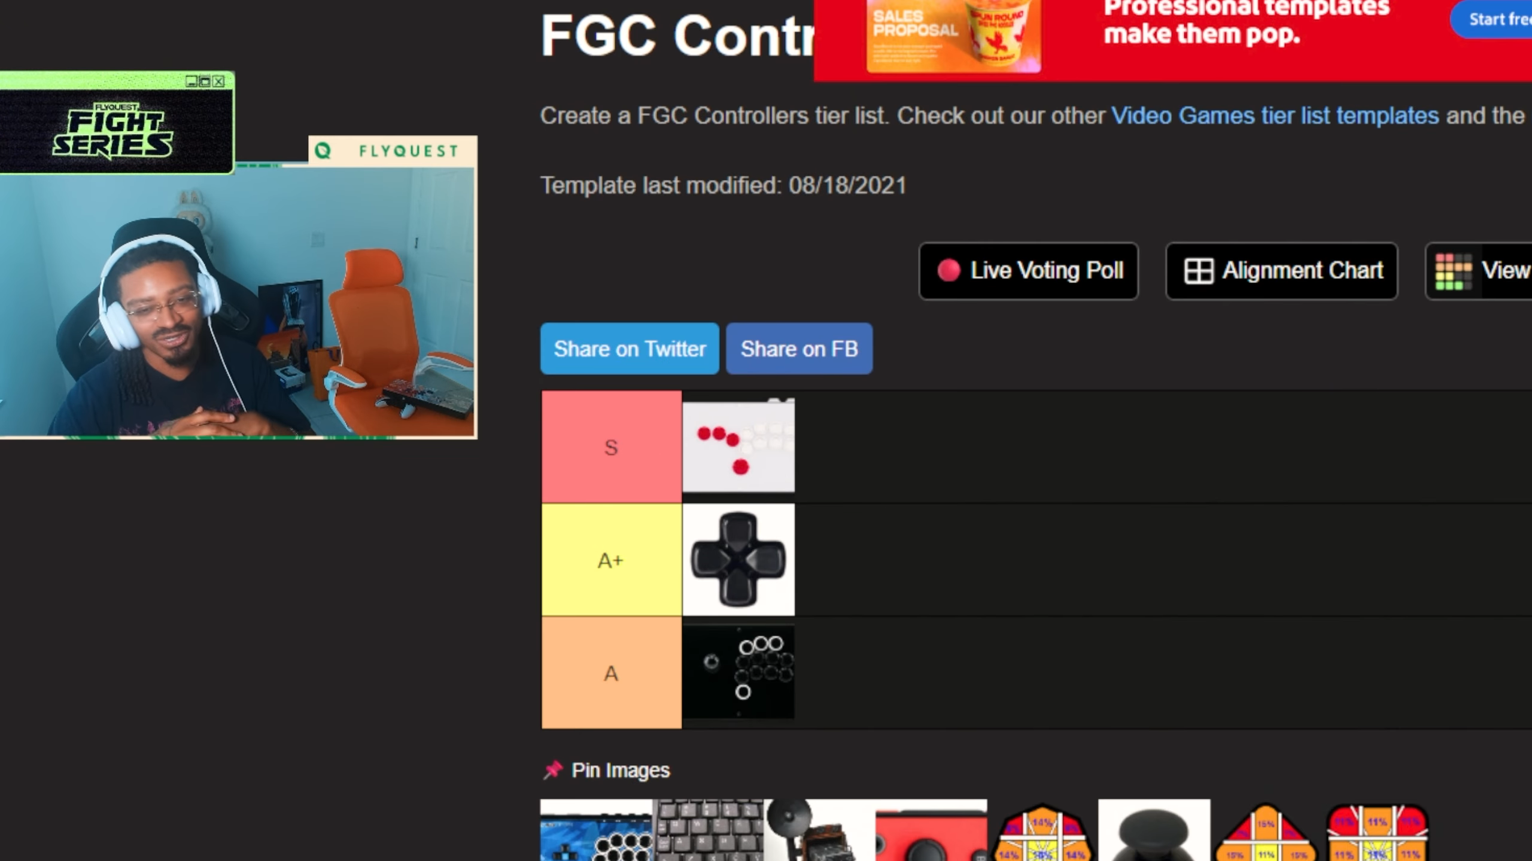Click the Alignment Chart grid icon
1532x861 pixels.
pyautogui.click(x=1199, y=271)
